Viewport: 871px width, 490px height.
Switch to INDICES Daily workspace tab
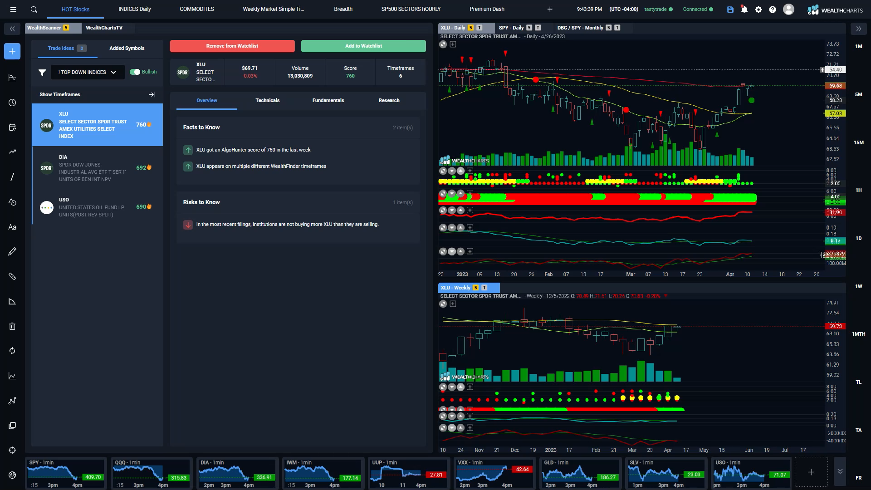(x=135, y=9)
